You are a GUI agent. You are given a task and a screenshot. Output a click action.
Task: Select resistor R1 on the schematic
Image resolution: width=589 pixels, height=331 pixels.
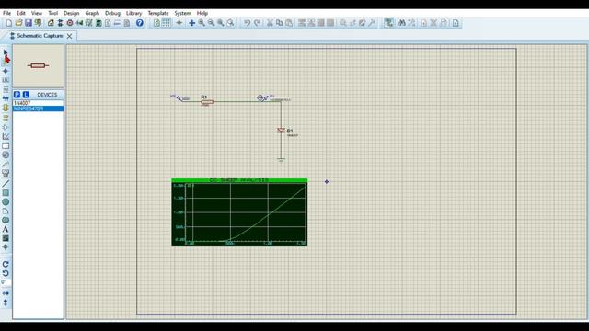coord(207,101)
